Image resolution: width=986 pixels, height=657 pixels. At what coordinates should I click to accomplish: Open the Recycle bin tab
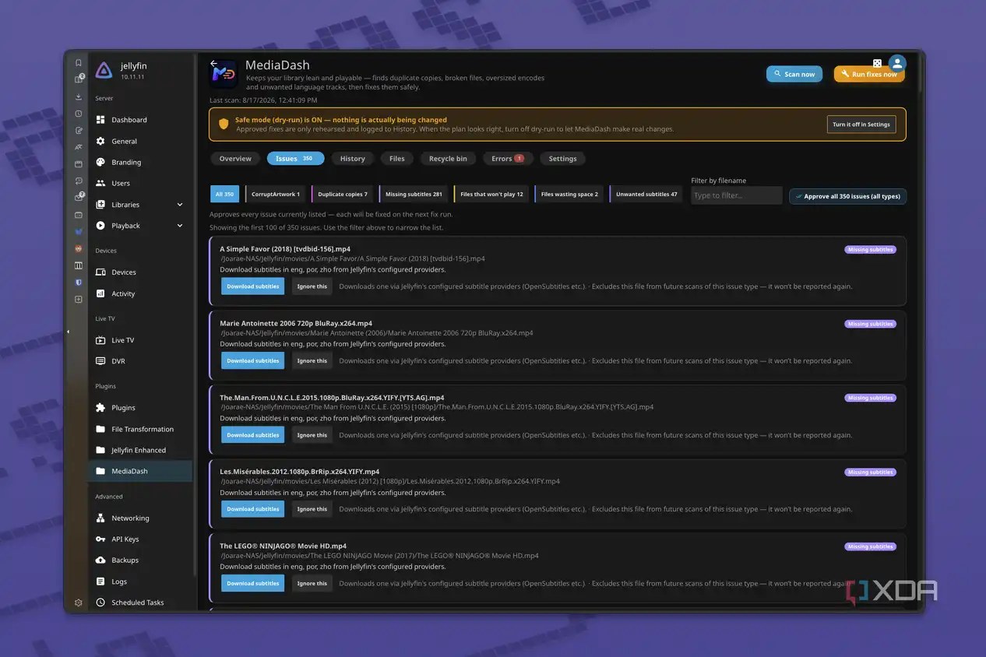tap(448, 159)
